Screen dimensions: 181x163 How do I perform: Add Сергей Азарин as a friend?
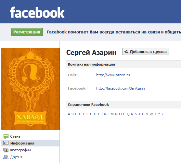click(146, 52)
